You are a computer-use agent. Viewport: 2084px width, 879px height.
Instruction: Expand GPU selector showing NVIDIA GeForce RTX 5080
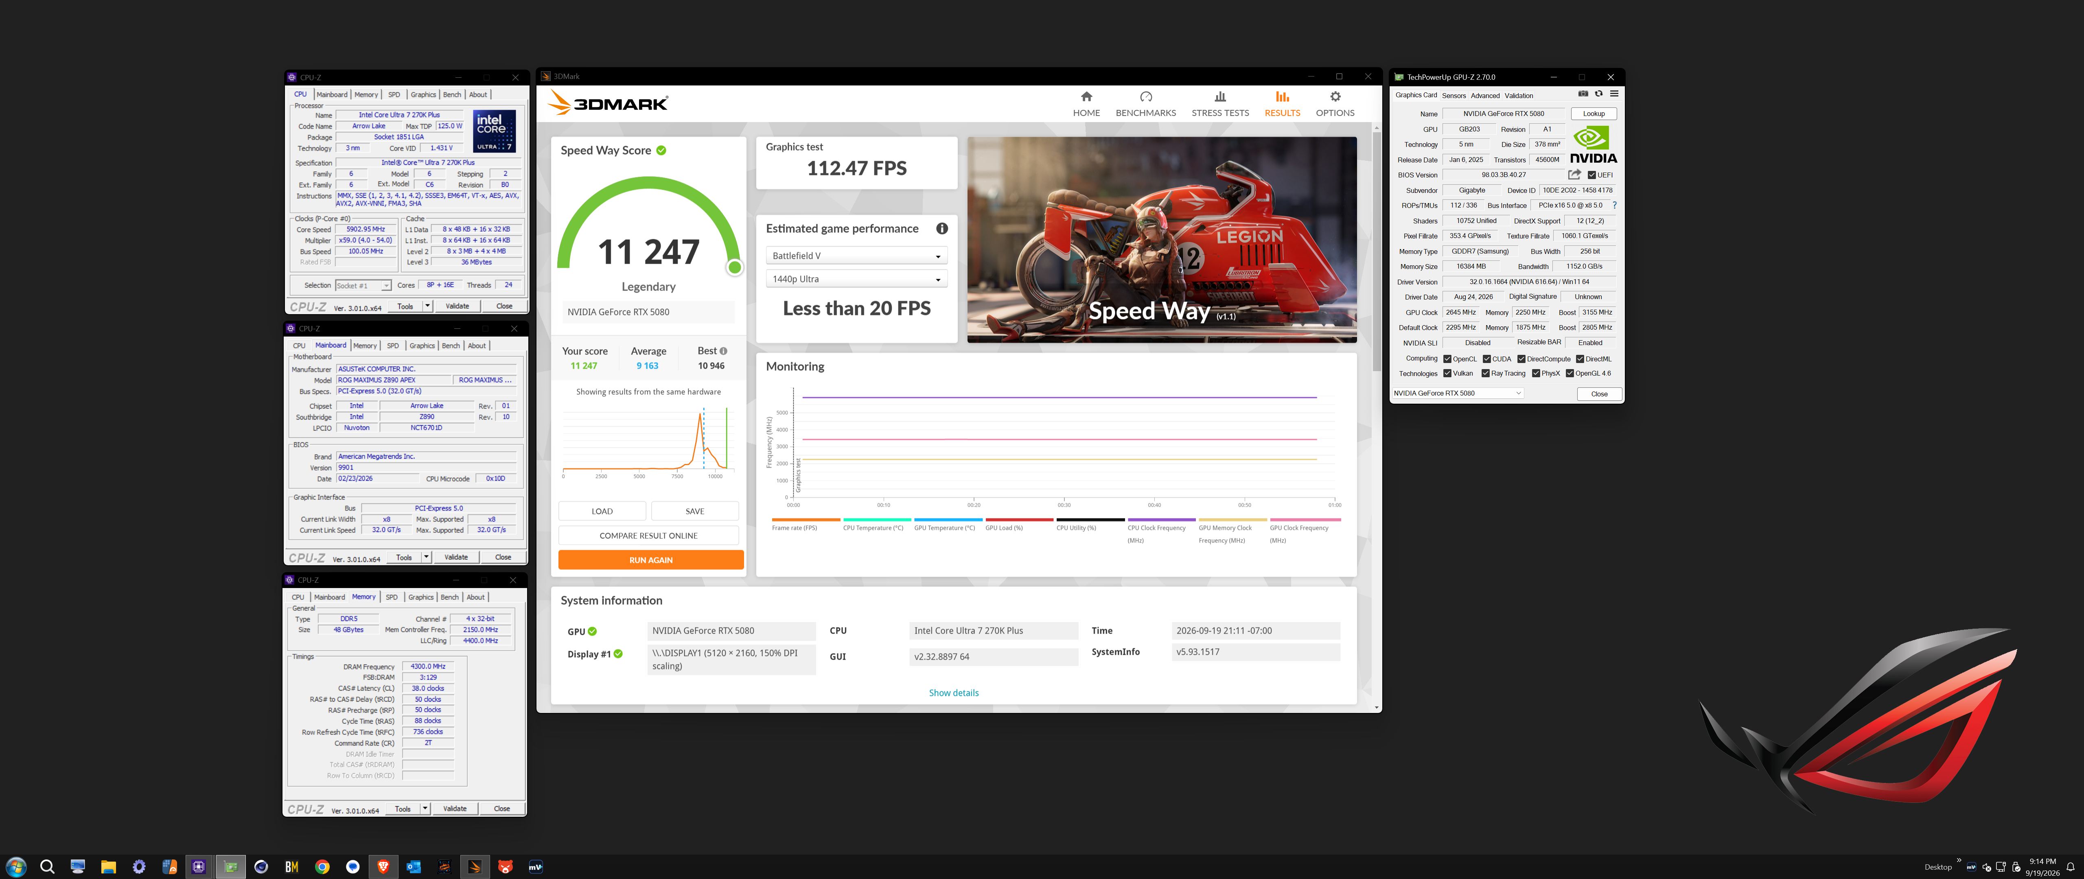(1458, 394)
